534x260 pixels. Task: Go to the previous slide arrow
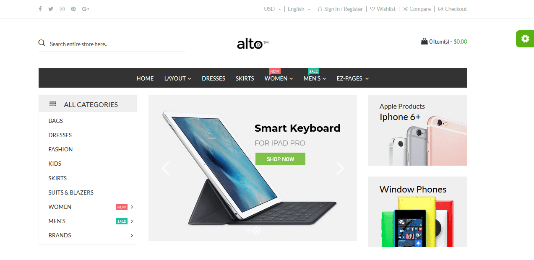[x=166, y=169]
